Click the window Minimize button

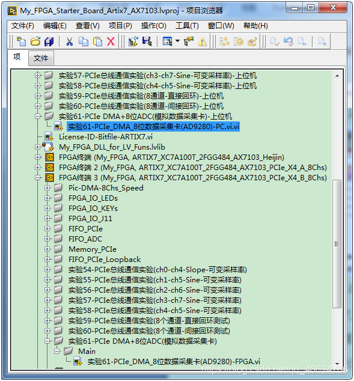(x=294, y=8)
